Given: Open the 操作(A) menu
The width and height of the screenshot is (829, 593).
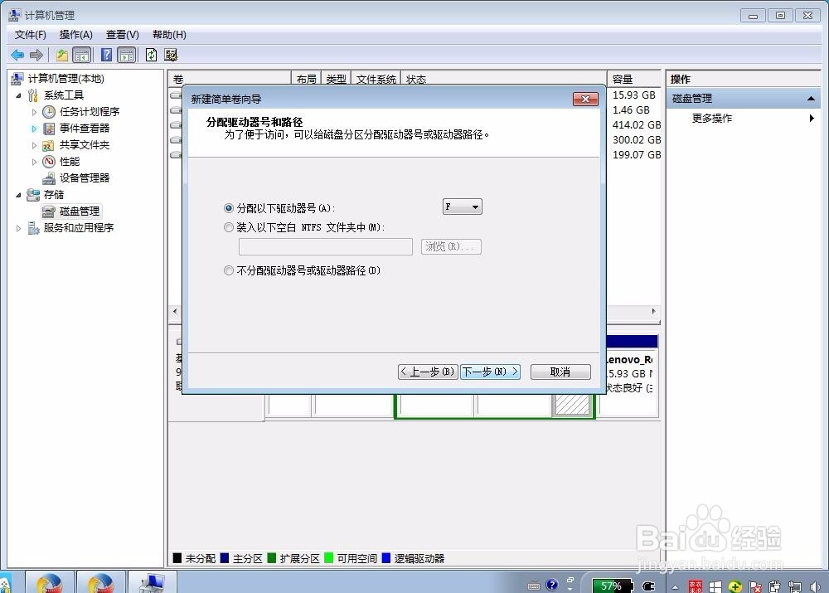Looking at the screenshot, I should tap(75, 35).
